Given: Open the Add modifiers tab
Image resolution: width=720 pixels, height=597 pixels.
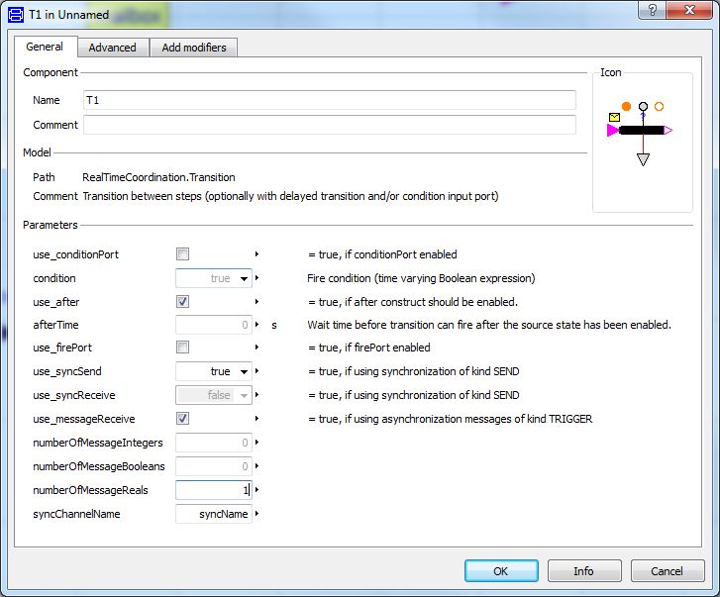Looking at the screenshot, I should (x=193, y=48).
